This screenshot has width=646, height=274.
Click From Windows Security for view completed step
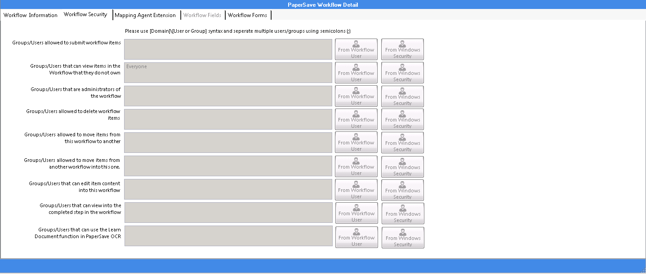coord(403,213)
